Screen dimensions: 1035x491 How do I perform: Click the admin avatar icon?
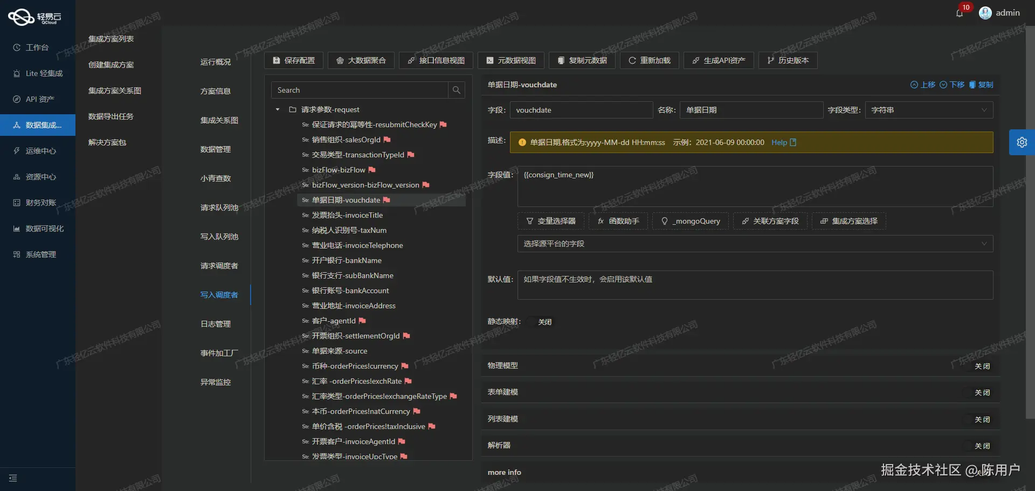985,13
